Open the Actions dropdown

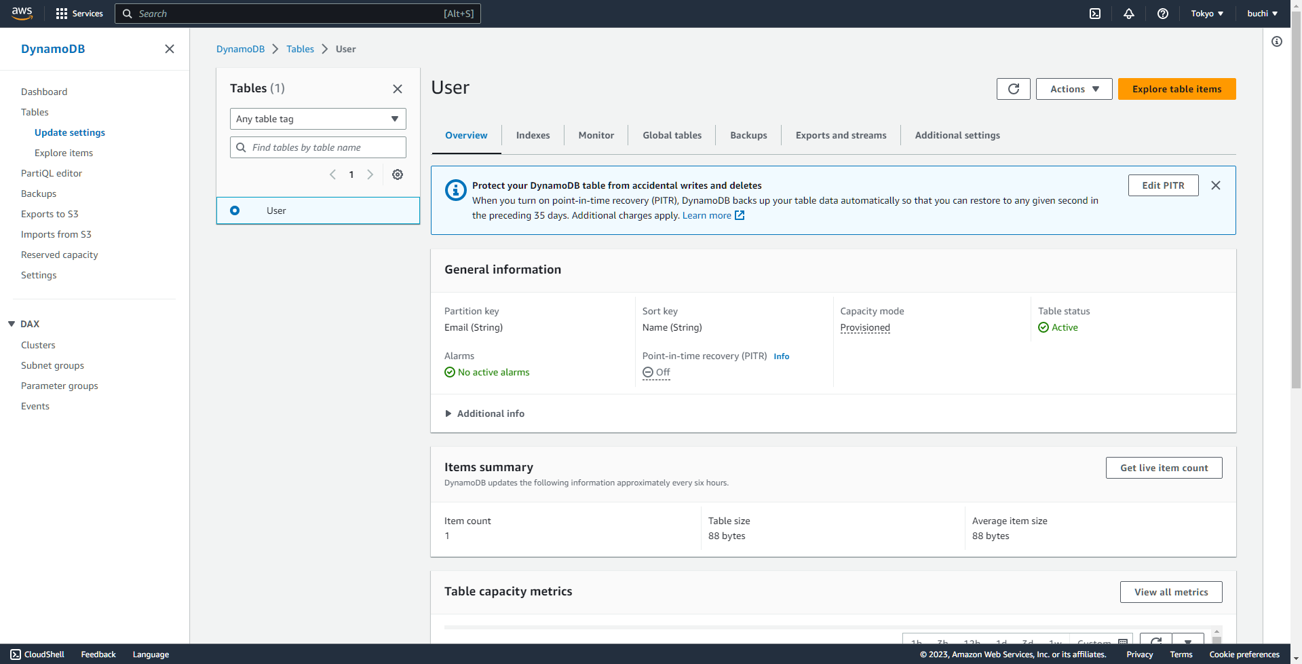pyautogui.click(x=1073, y=89)
